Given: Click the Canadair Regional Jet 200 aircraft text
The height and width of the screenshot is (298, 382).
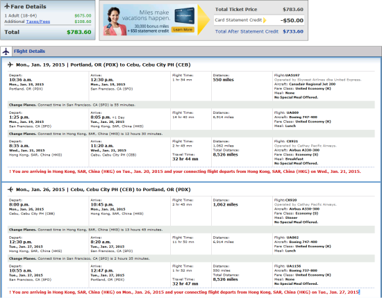Looking at the screenshot, I should (313, 84).
